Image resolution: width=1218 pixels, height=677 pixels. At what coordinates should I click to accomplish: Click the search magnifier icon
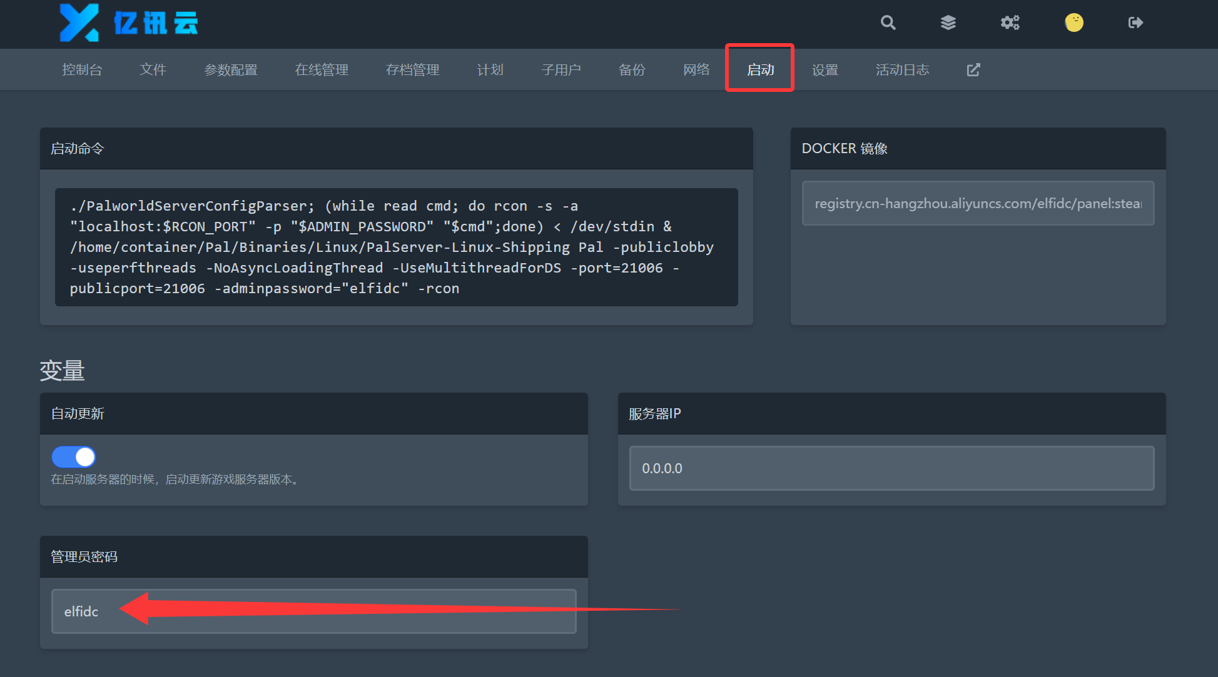pos(888,23)
